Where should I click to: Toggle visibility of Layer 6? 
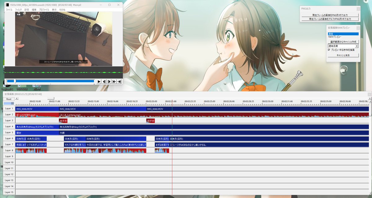click(x=9, y=139)
